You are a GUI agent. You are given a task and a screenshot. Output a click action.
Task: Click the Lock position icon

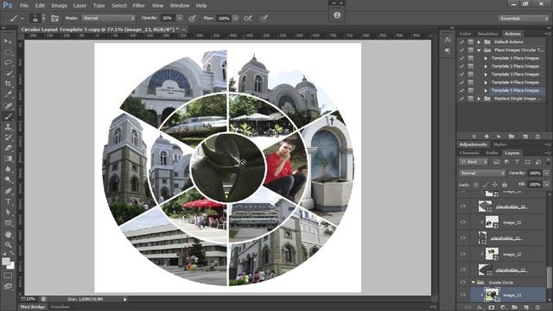tap(495, 184)
